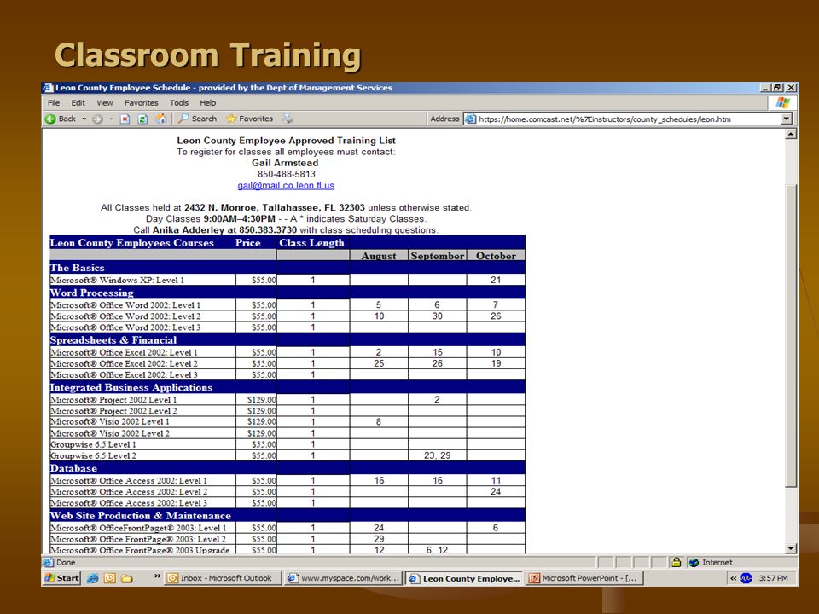Click the Forward arrow button
Image resolution: width=819 pixels, height=614 pixels.
point(97,119)
